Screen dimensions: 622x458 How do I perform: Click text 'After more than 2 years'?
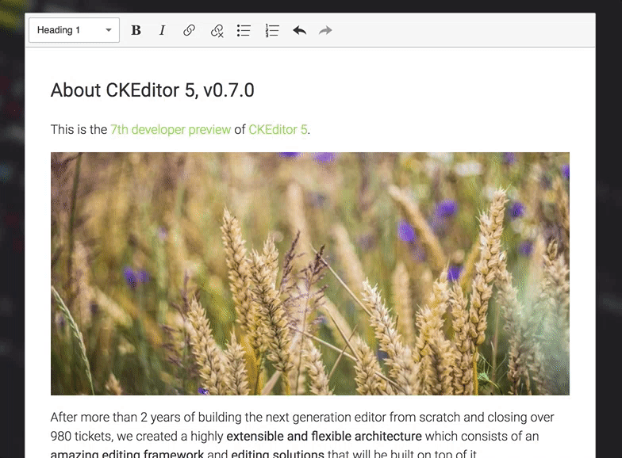(117, 417)
